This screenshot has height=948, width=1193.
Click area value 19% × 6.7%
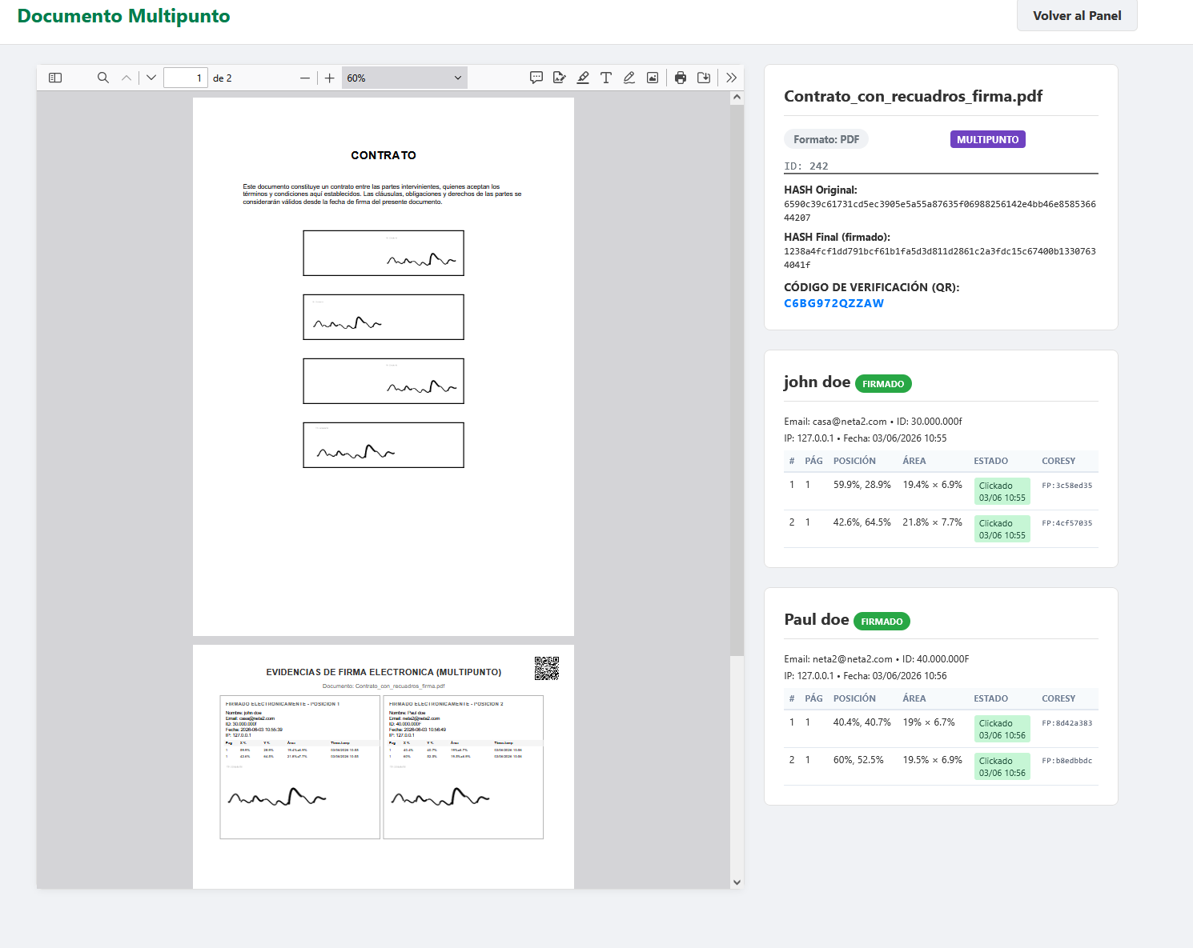929,722
